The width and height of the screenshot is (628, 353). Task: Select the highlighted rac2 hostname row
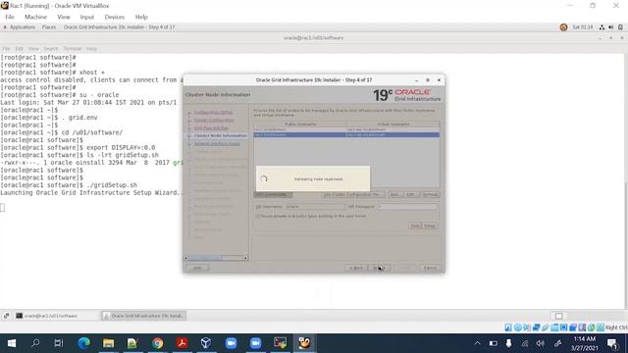click(x=346, y=135)
